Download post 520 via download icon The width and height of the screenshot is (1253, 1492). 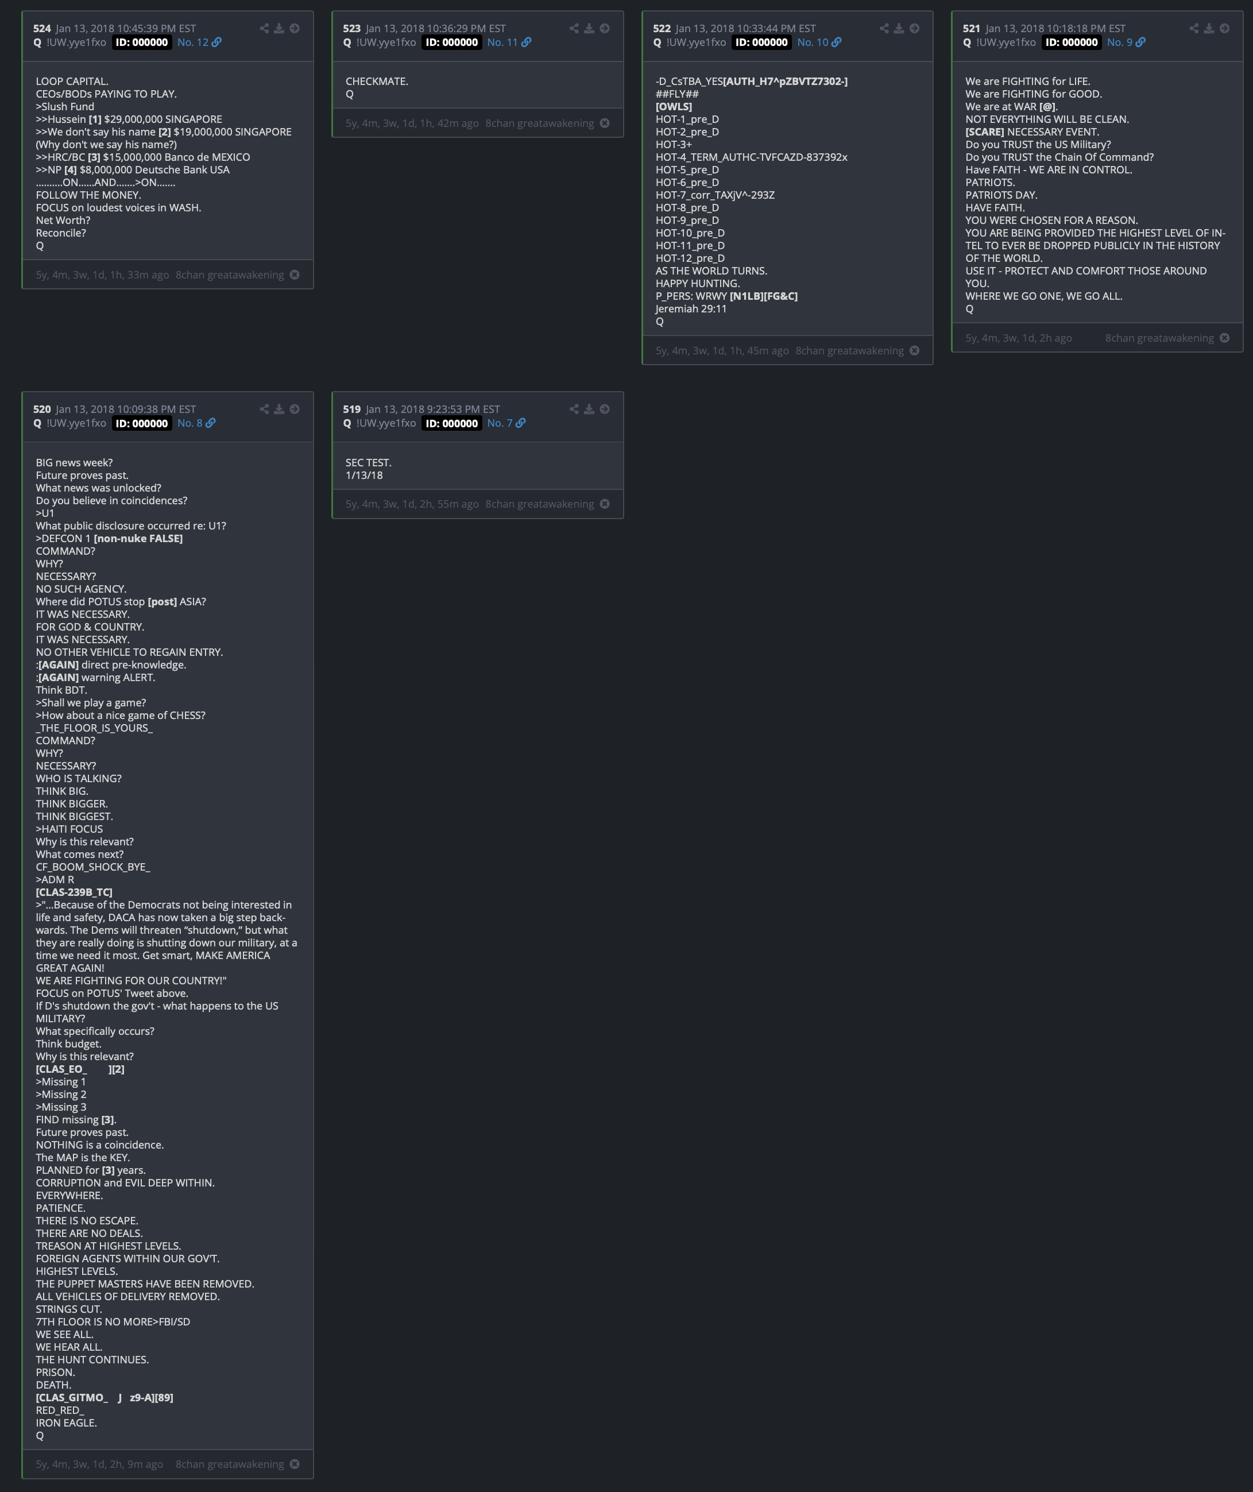(279, 409)
